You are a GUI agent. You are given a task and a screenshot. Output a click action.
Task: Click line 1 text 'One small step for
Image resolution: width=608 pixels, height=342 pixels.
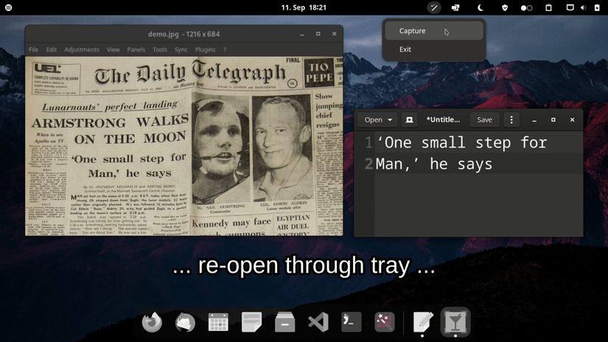point(461,143)
